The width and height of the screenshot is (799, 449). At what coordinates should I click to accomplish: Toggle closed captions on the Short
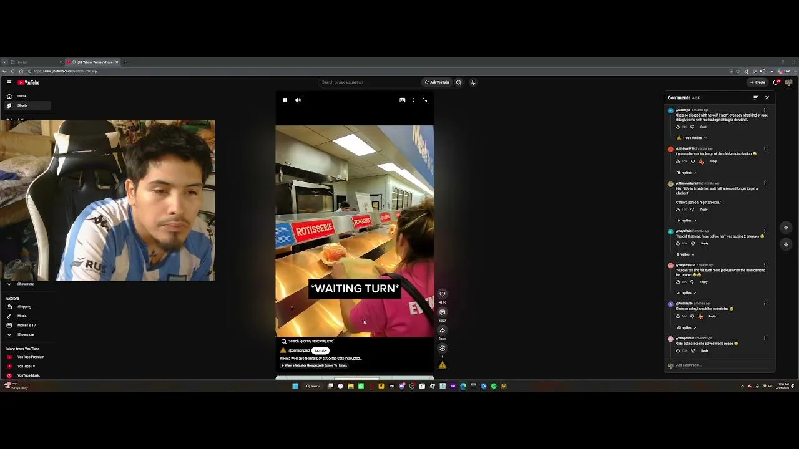(x=403, y=100)
